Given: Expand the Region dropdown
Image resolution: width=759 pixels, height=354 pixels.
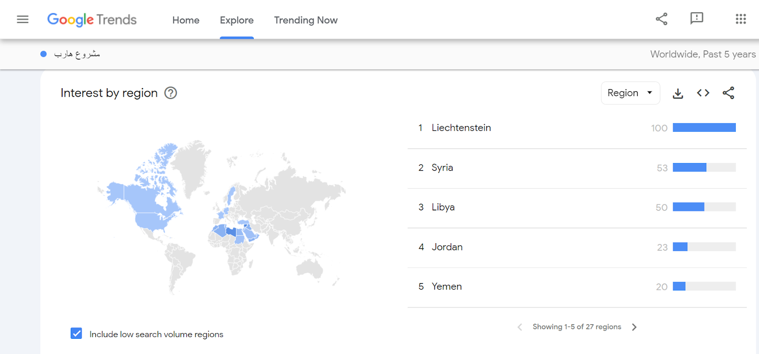Looking at the screenshot, I should coord(630,93).
